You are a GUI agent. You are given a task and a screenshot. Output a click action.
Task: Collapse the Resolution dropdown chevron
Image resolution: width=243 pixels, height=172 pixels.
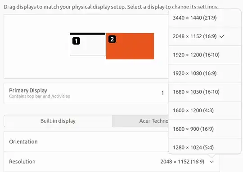pyautogui.click(x=211, y=162)
